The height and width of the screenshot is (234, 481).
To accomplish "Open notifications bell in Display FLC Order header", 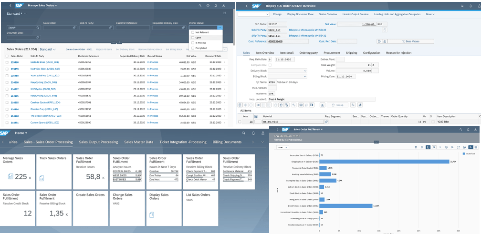I will pyautogui.click(x=471, y=6).
